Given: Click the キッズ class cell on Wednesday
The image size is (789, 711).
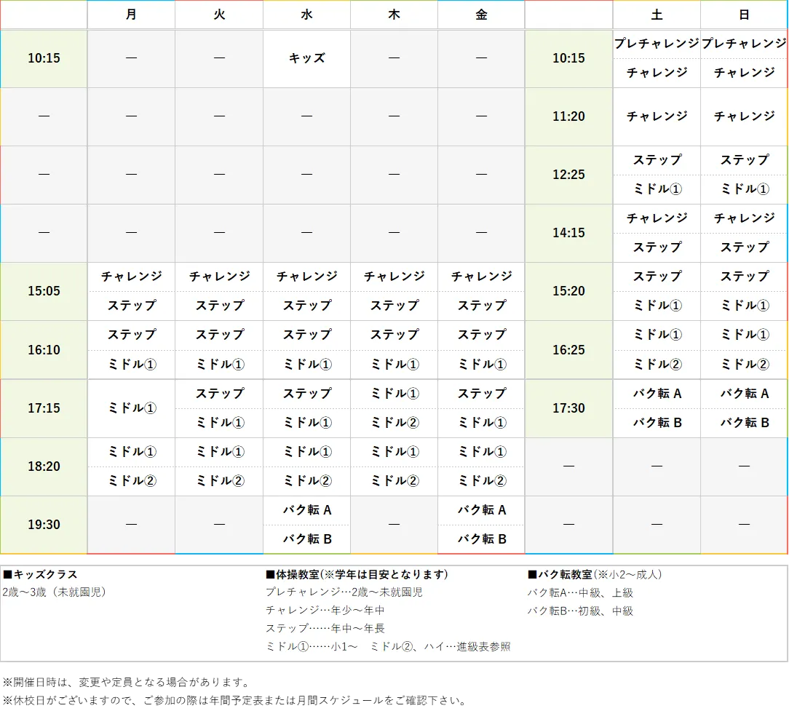Looking at the screenshot, I should click(306, 58).
